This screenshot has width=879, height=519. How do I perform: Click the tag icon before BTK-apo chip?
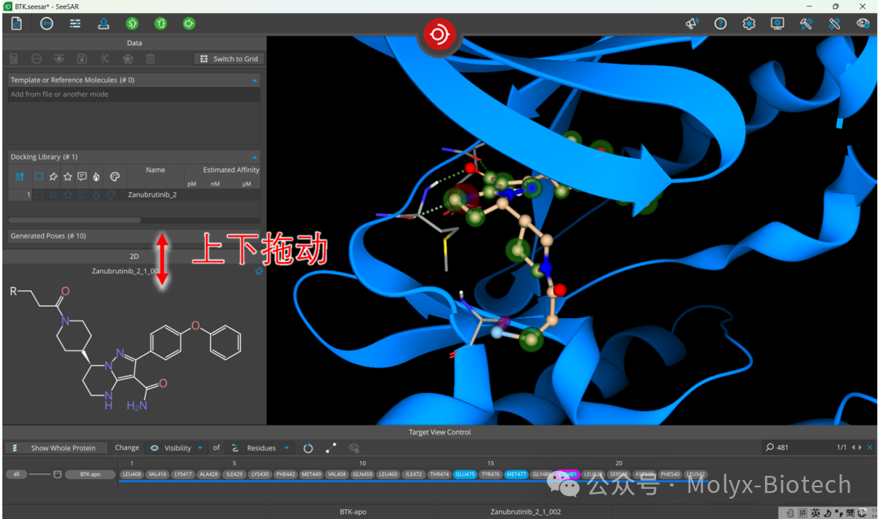(57, 474)
